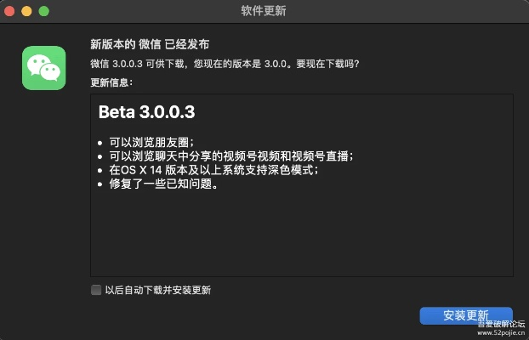Click the 软件更新 window title
Image resolution: width=529 pixels, height=340 pixels.
pos(264,11)
